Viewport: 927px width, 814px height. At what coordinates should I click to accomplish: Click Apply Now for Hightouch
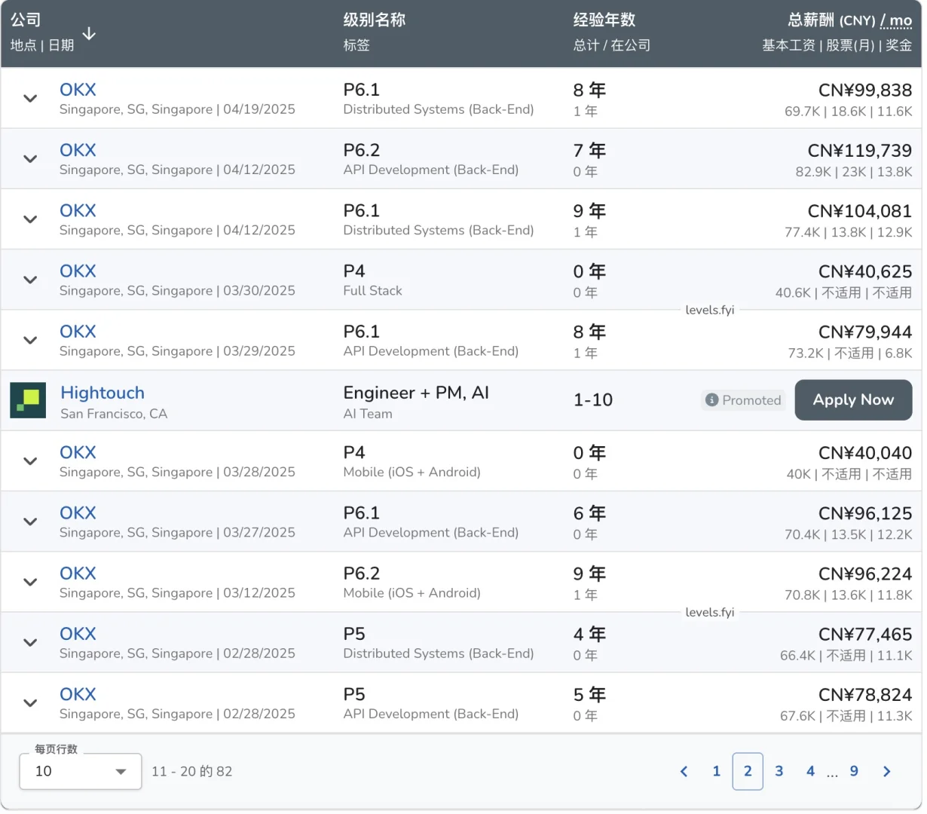(853, 400)
